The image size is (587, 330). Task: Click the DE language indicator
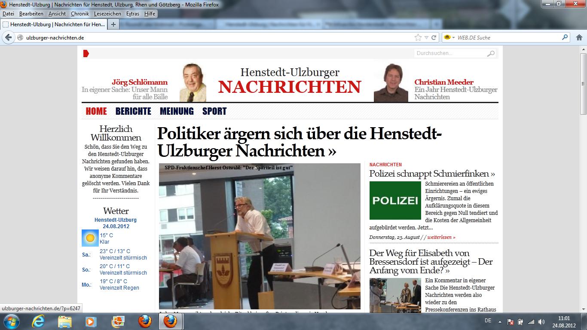[x=488, y=321]
